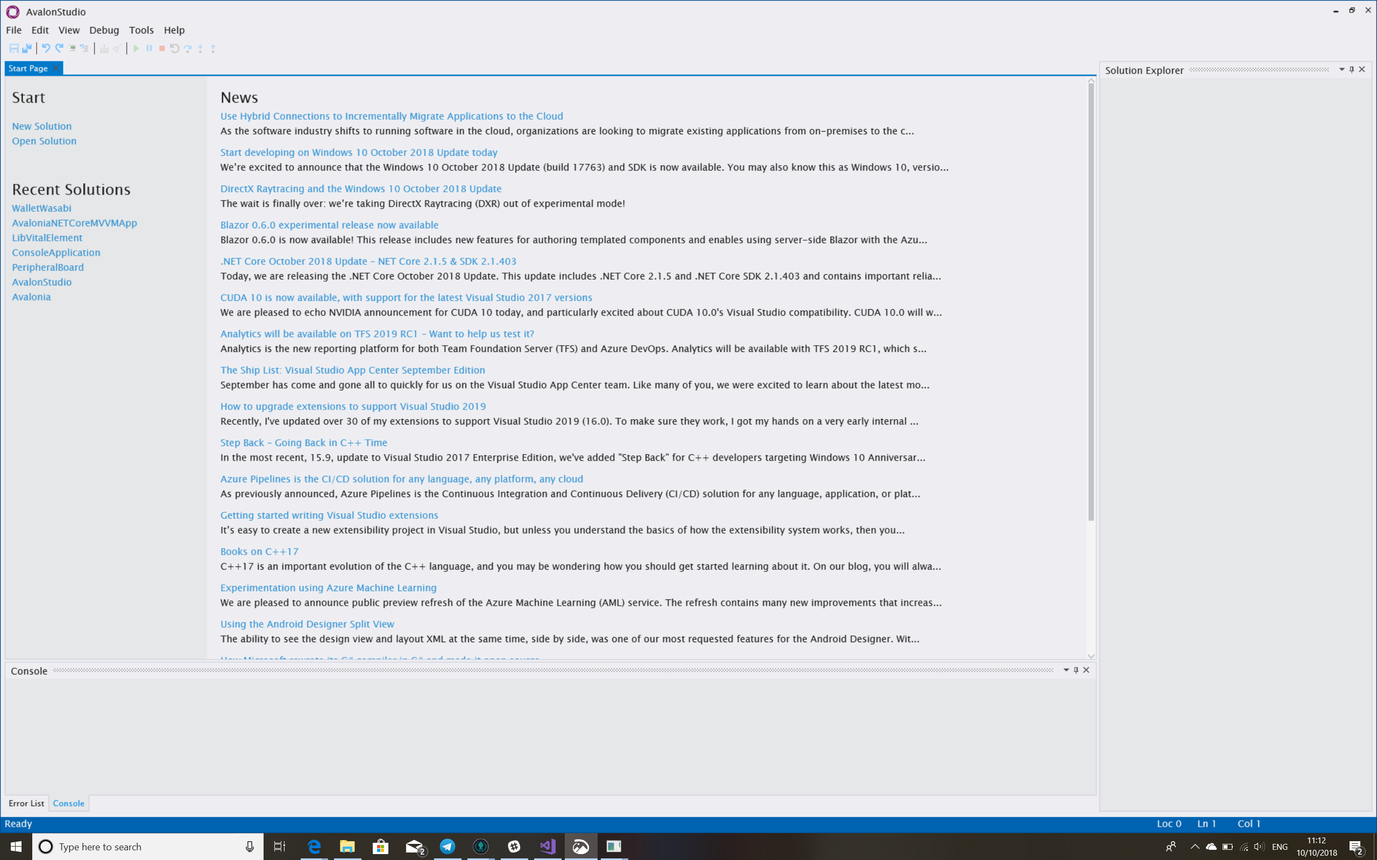Start debugging with the green Run icon
Image resolution: width=1377 pixels, height=860 pixels.
[x=136, y=48]
